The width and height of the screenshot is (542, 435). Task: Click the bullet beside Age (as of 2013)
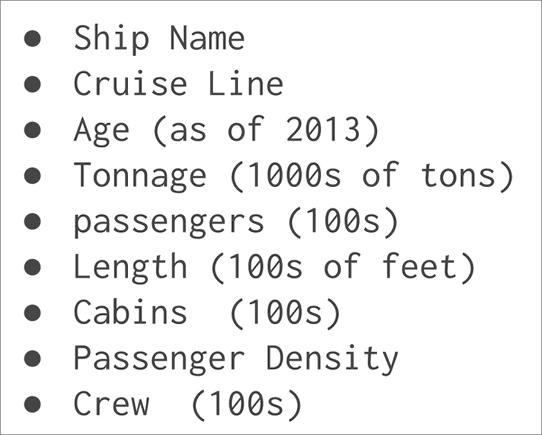32,130
